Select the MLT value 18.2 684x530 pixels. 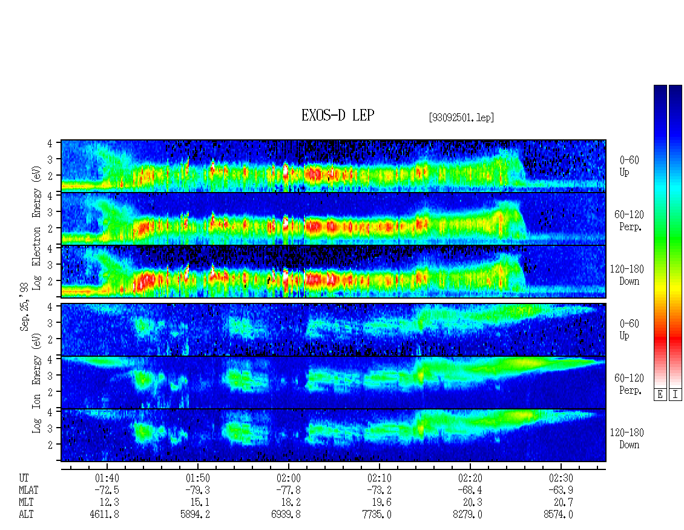pos(291,503)
